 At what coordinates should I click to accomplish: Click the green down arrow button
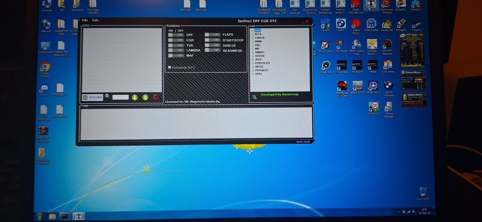(135, 97)
